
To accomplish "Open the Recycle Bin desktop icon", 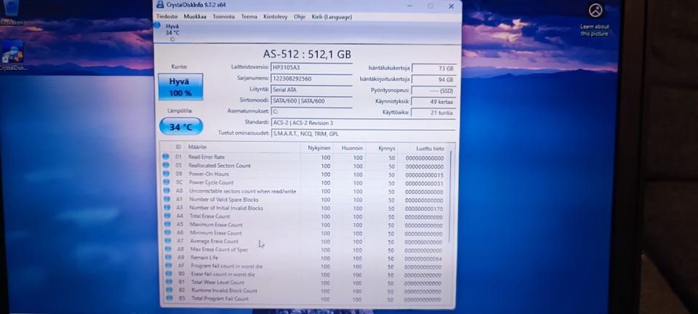I will pyautogui.click(x=11, y=12).
